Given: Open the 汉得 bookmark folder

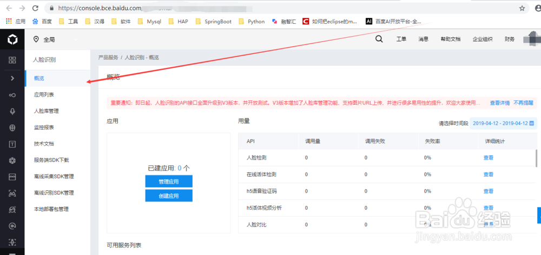Looking at the screenshot, I should coord(95,22).
